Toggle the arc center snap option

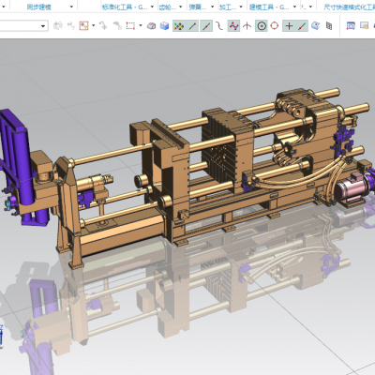tap(262, 26)
